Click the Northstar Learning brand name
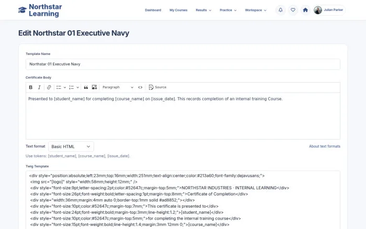Screen dimensions: 366x229 click(x=45, y=10)
